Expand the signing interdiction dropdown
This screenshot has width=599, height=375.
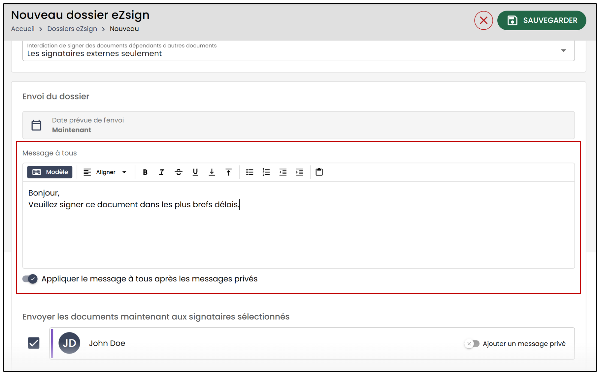click(x=298, y=50)
